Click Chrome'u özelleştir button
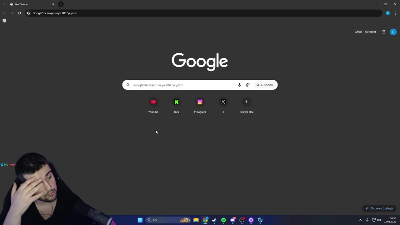The height and width of the screenshot is (225, 400). (379, 208)
